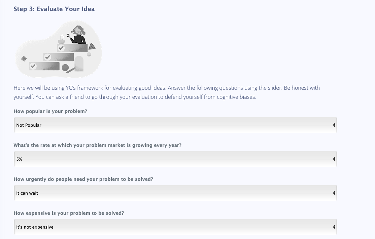Open the urgency dropdown showing 'It can wait'
This screenshot has width=375, height=239.
(x=175, y=193)
